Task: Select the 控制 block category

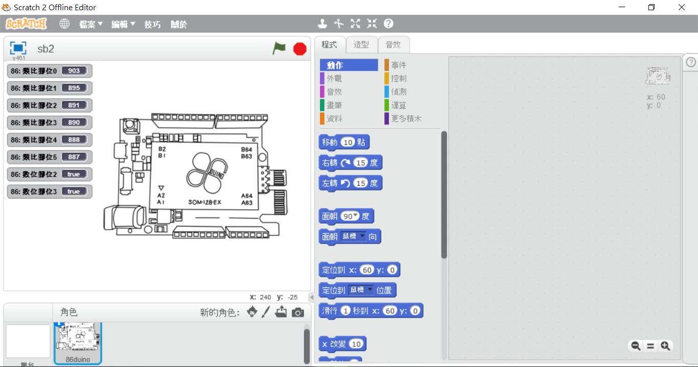Action: 413,79
